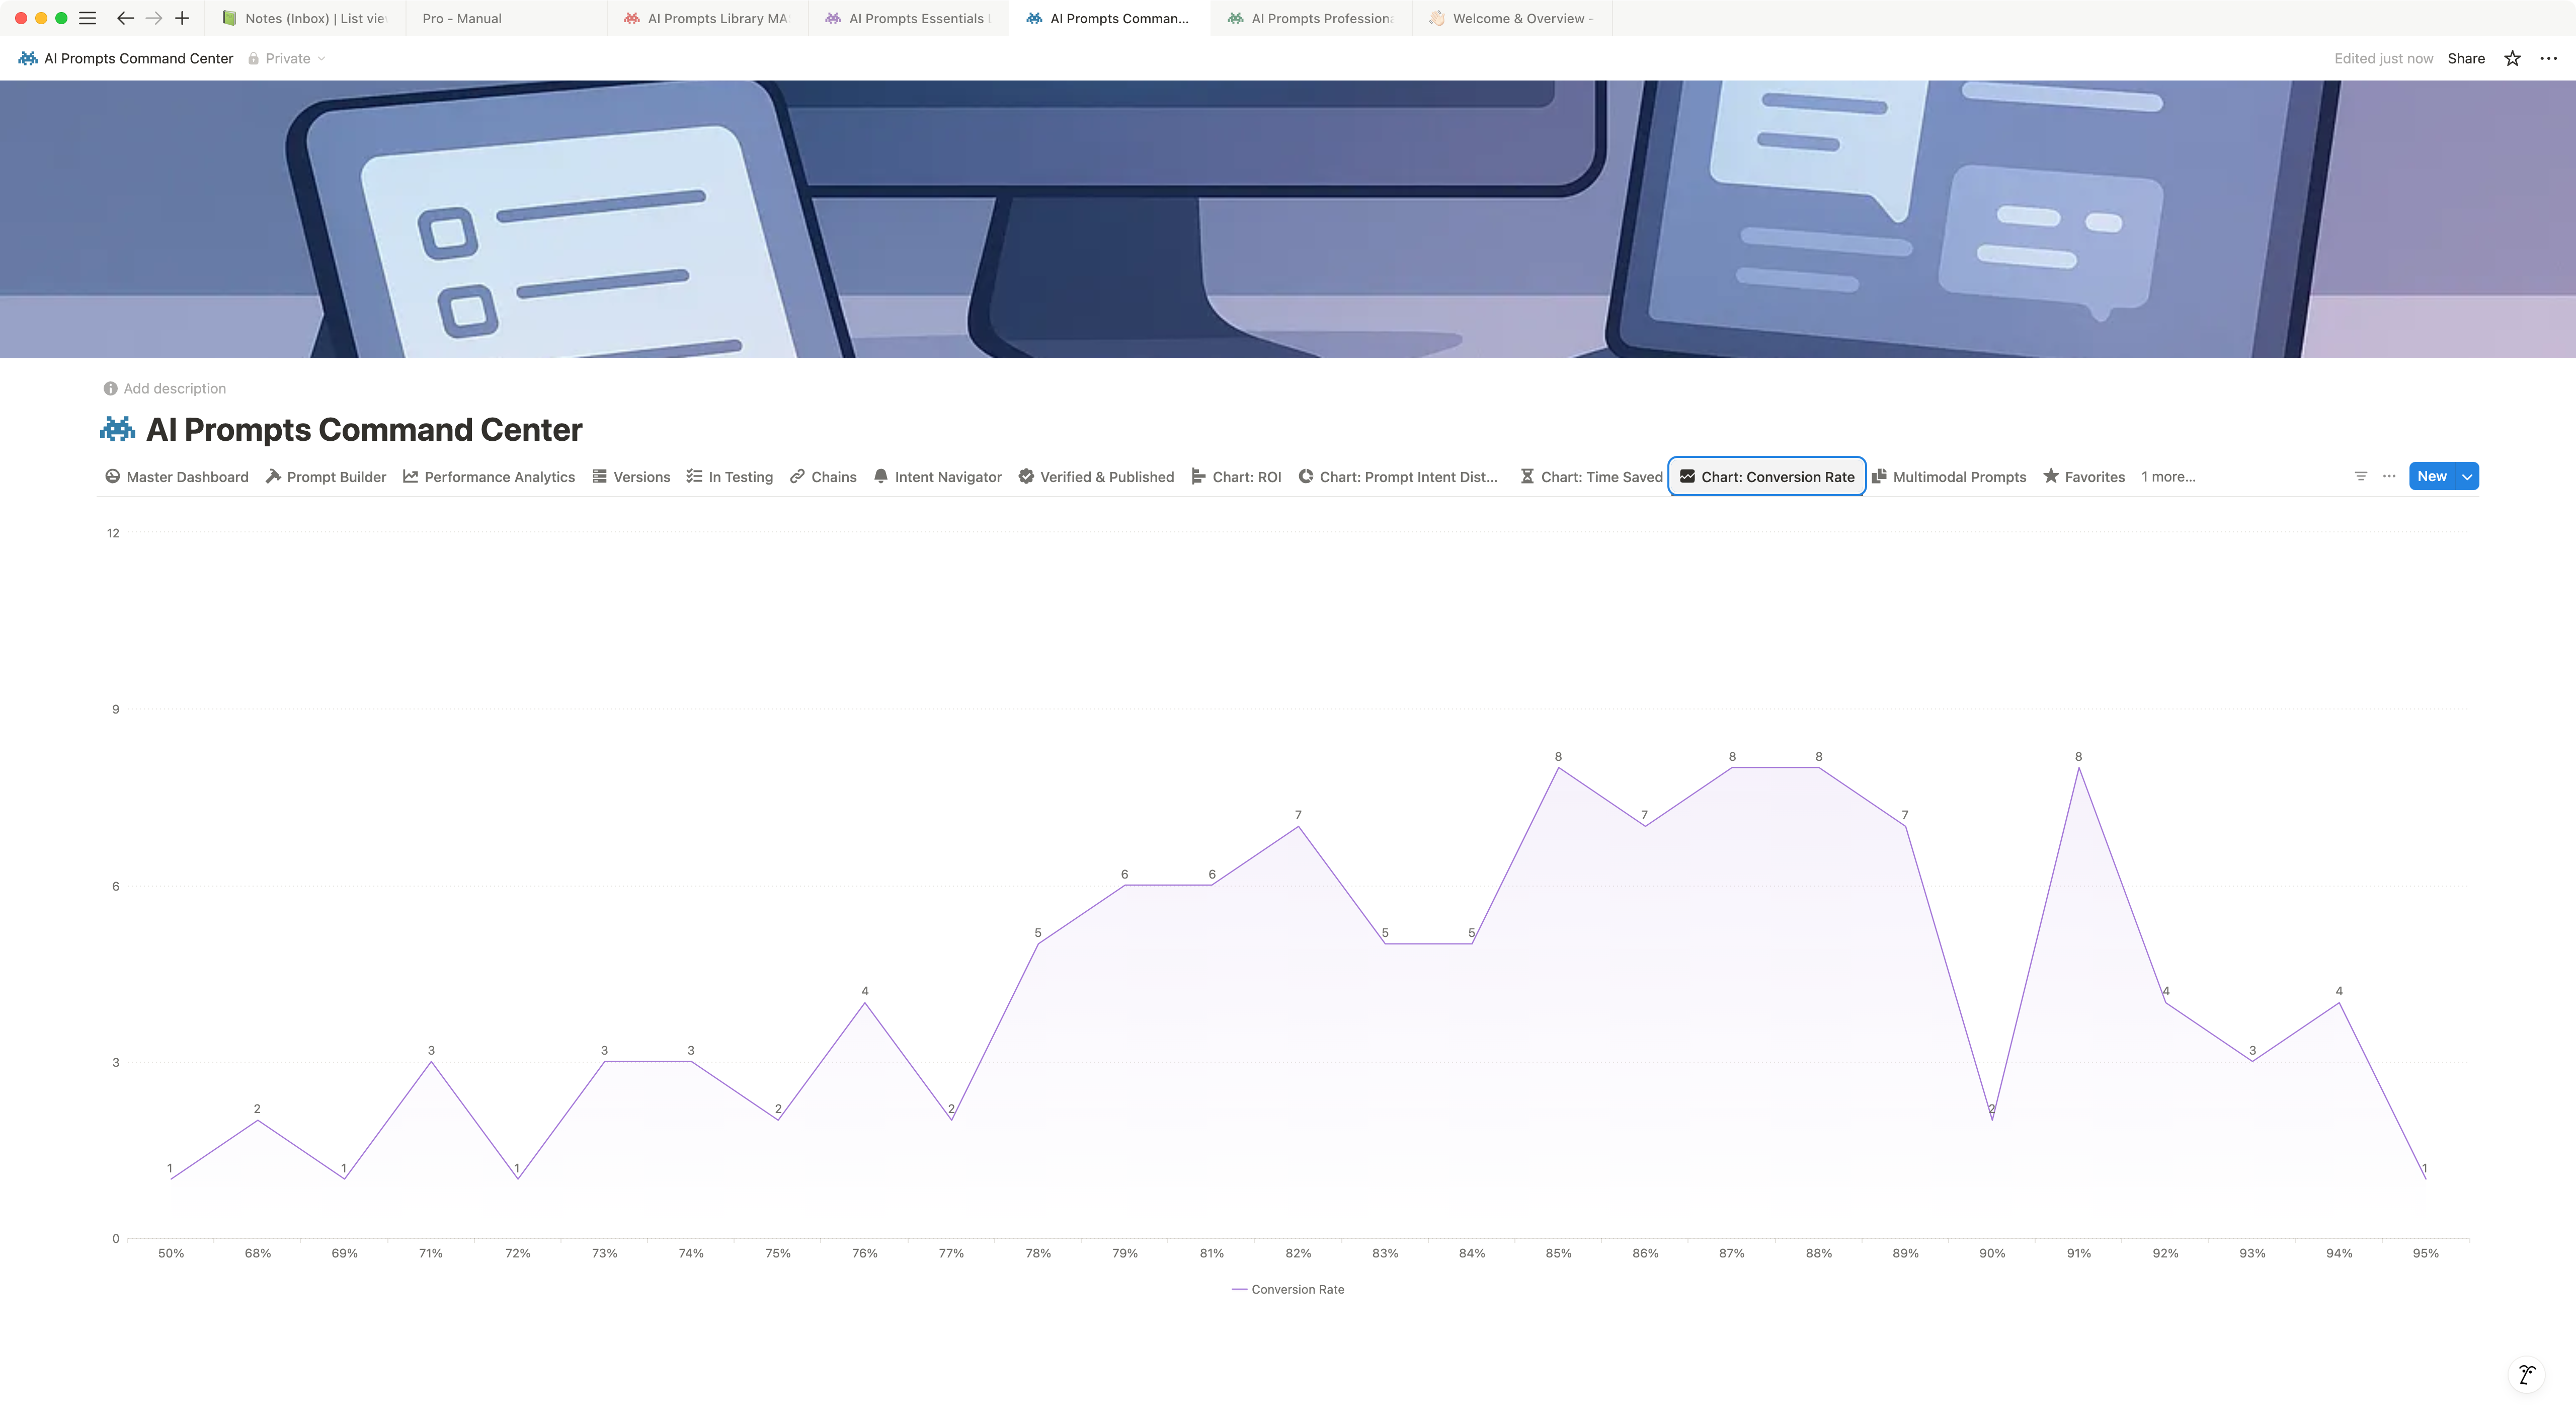The height and width of the screenshot is (1424, 2576).
Task: Select the Chart: Conversion Rate view
Action: click(1767, 477)
